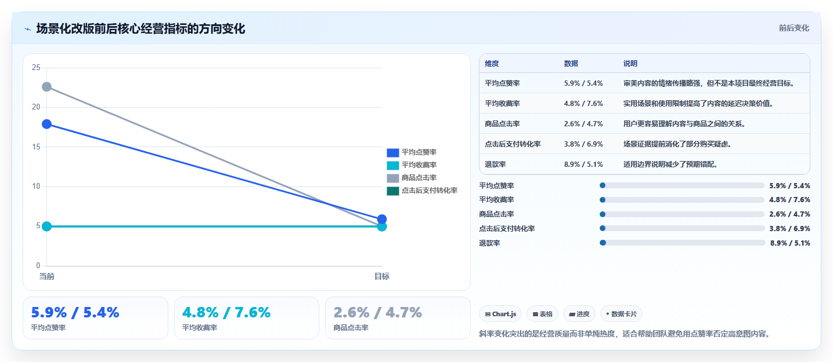833x362 pixels.
Task: Click the 维度 column header
Action: 492,64
